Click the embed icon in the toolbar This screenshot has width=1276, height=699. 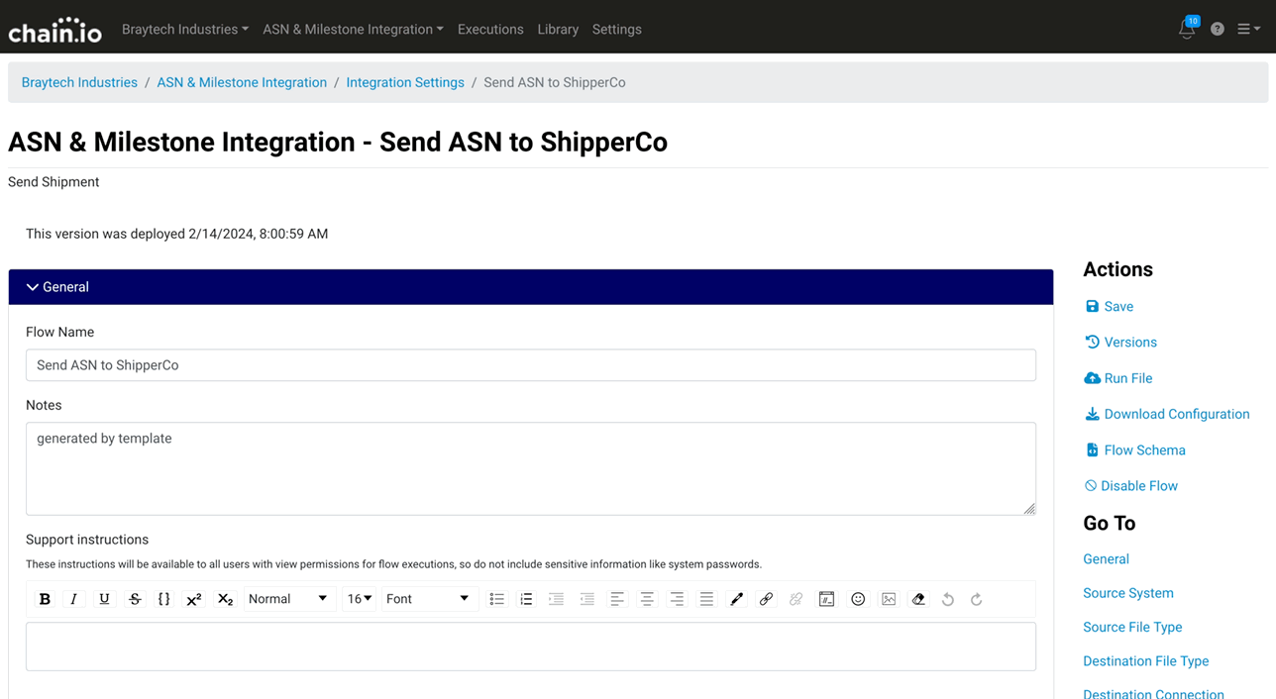(x=826, y=599)
